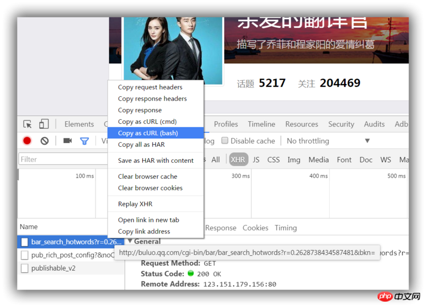Switch to the Profiles tab
This screenshot has width=426, height=307.
point(226,124)
